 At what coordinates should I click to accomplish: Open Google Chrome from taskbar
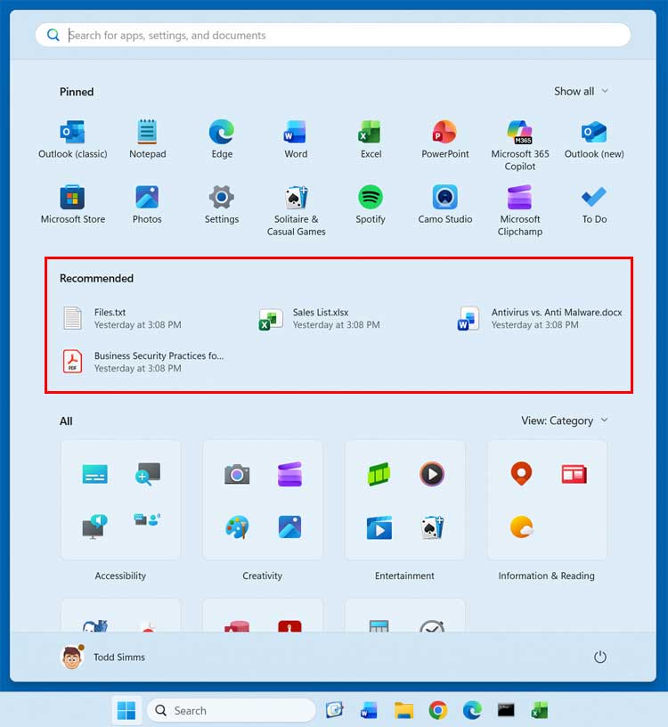click(x=438, y=710)
